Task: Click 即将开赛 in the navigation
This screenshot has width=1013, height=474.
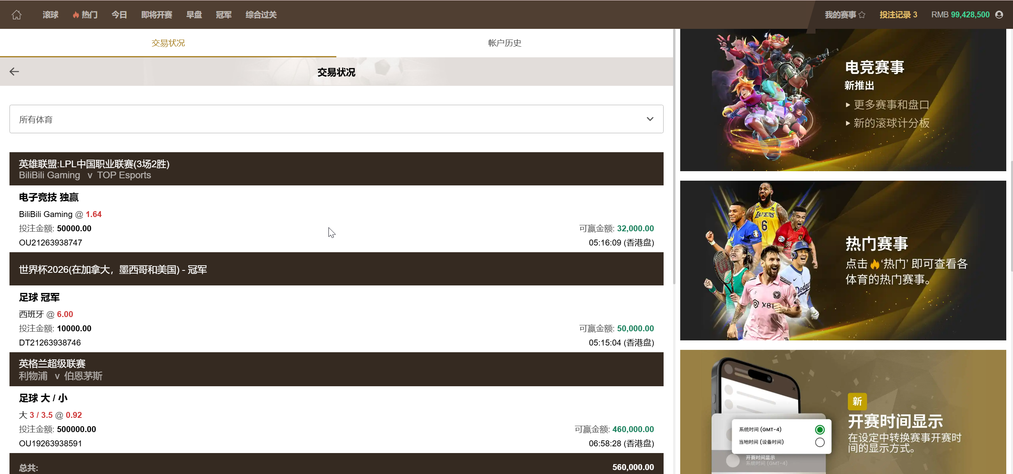Action: coord(157,14)
